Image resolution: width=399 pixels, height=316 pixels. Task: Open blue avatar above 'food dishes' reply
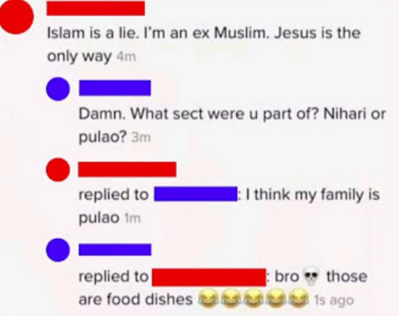click(58, 250)
